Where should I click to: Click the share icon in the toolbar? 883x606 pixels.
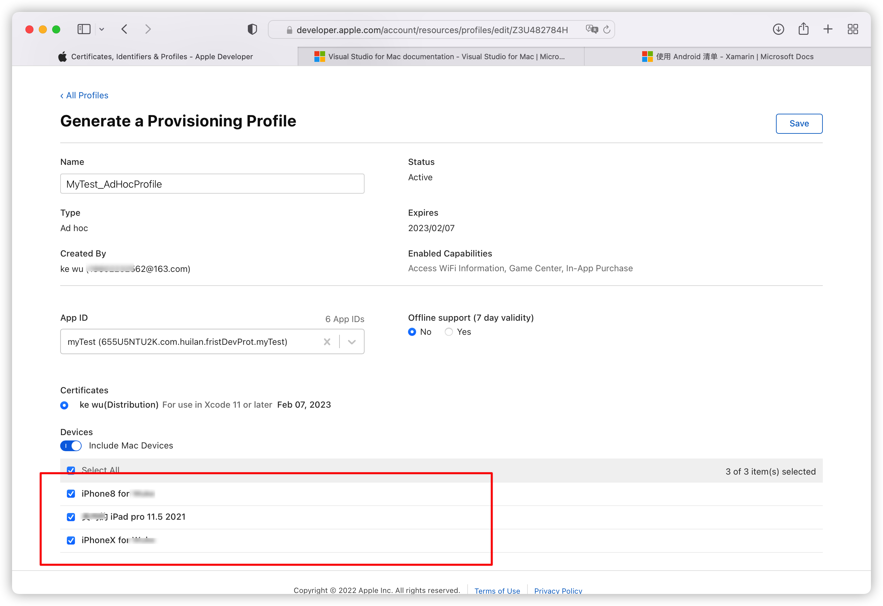pos(803,29)
